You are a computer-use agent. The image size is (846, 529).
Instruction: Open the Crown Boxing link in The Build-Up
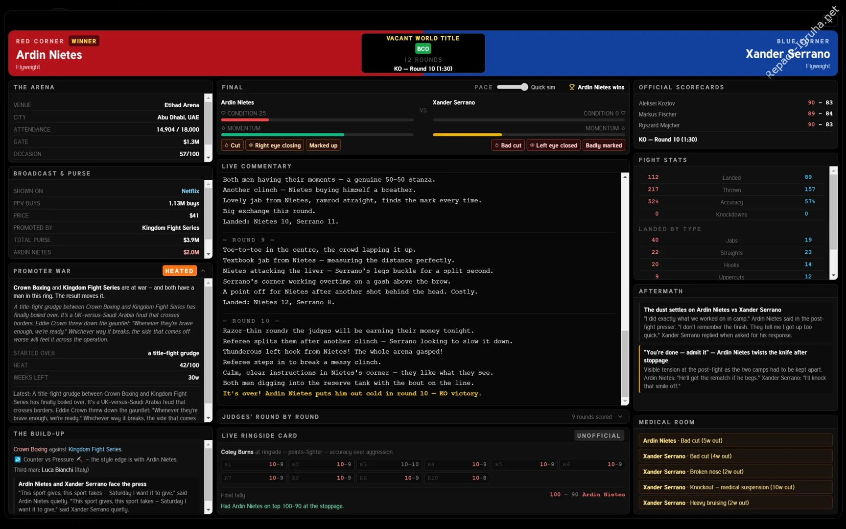click(x=30, y=449)
